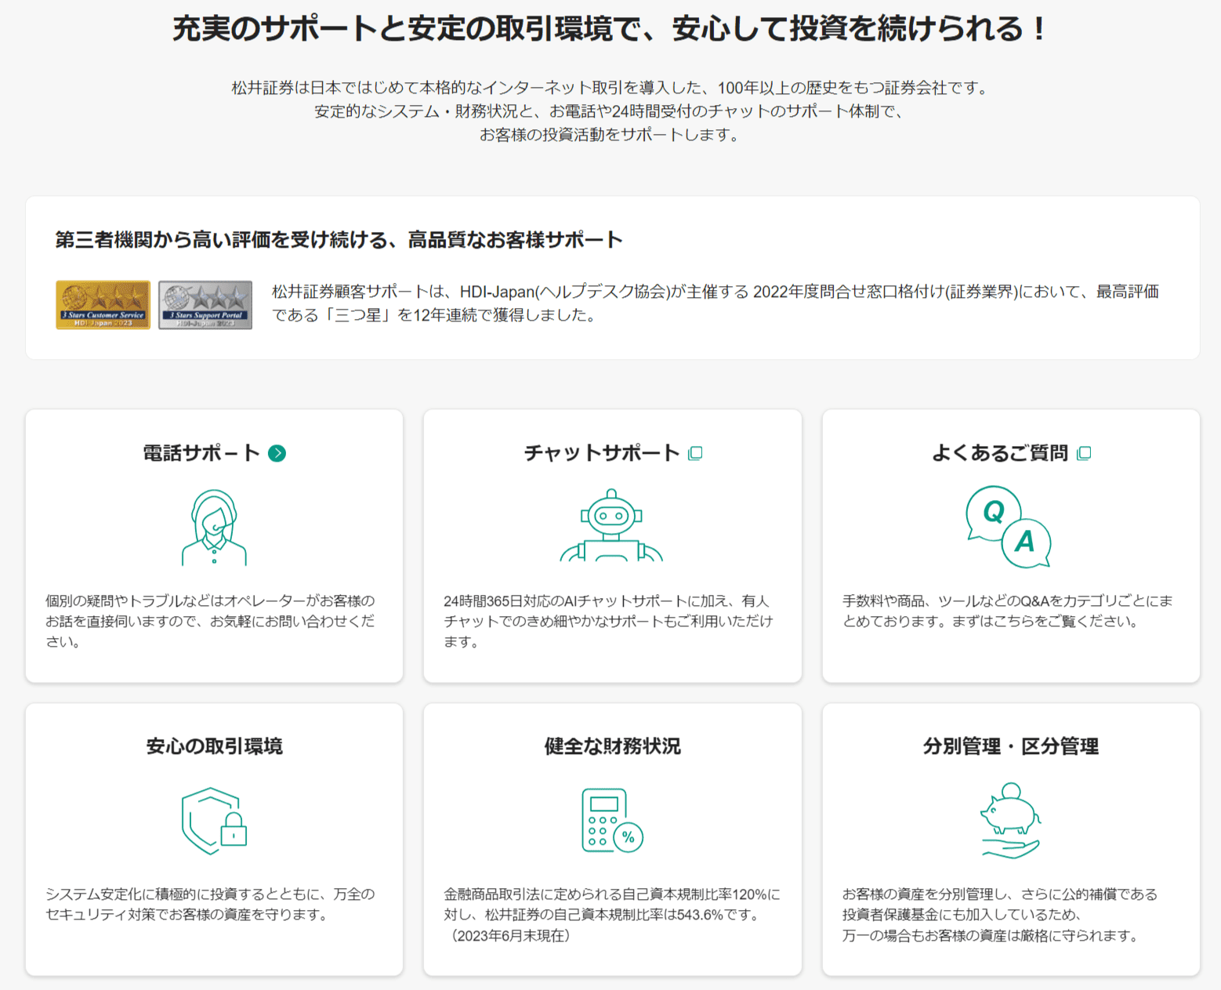Click the shield and lock icon
The height and width of the screenshot is (990, 1221).
tap(214, 821)
